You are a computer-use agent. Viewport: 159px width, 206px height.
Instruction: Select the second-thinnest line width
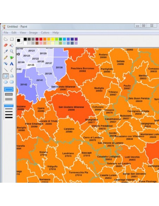(x=9, y=109)
